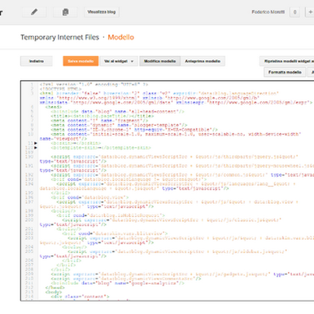The width and height of the screenshot is (314, 314).
Task: Open the Federico Moretti account name
Action: pyautogui.click(x=268, y=12)
